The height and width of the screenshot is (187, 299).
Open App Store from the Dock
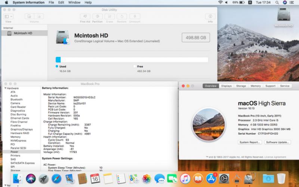pos(211,179)
